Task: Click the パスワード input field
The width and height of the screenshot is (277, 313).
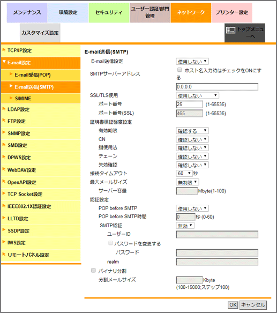Action: pos(217,253)
